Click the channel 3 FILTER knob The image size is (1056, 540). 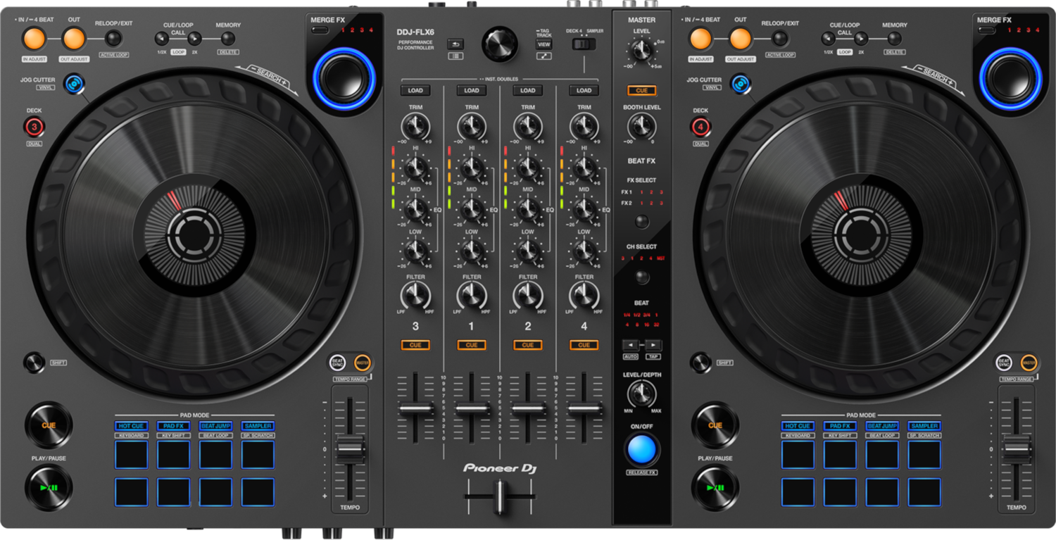[415, 296]
